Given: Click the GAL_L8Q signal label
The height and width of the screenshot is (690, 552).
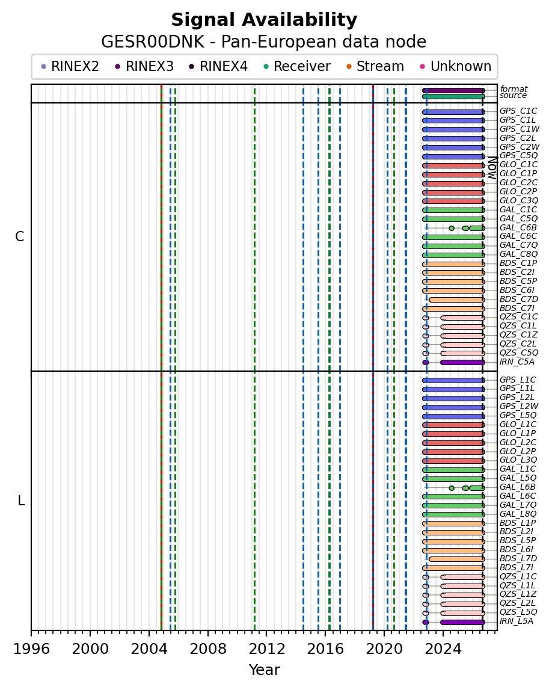Looking at the screenshot, I should [x=518, y=514].
